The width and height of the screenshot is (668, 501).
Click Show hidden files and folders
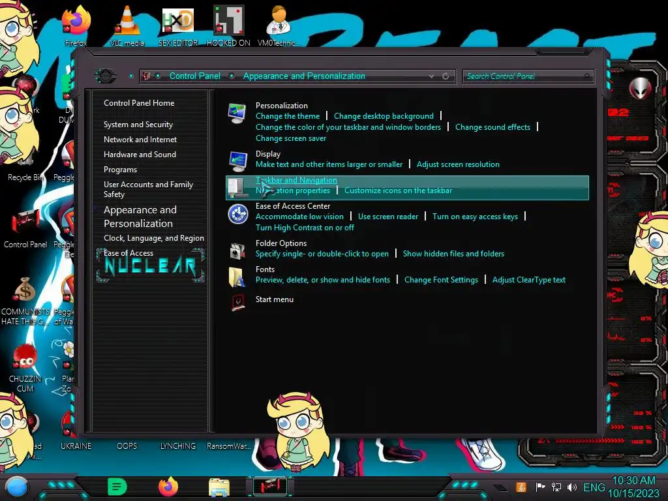[x=453, y=254]
